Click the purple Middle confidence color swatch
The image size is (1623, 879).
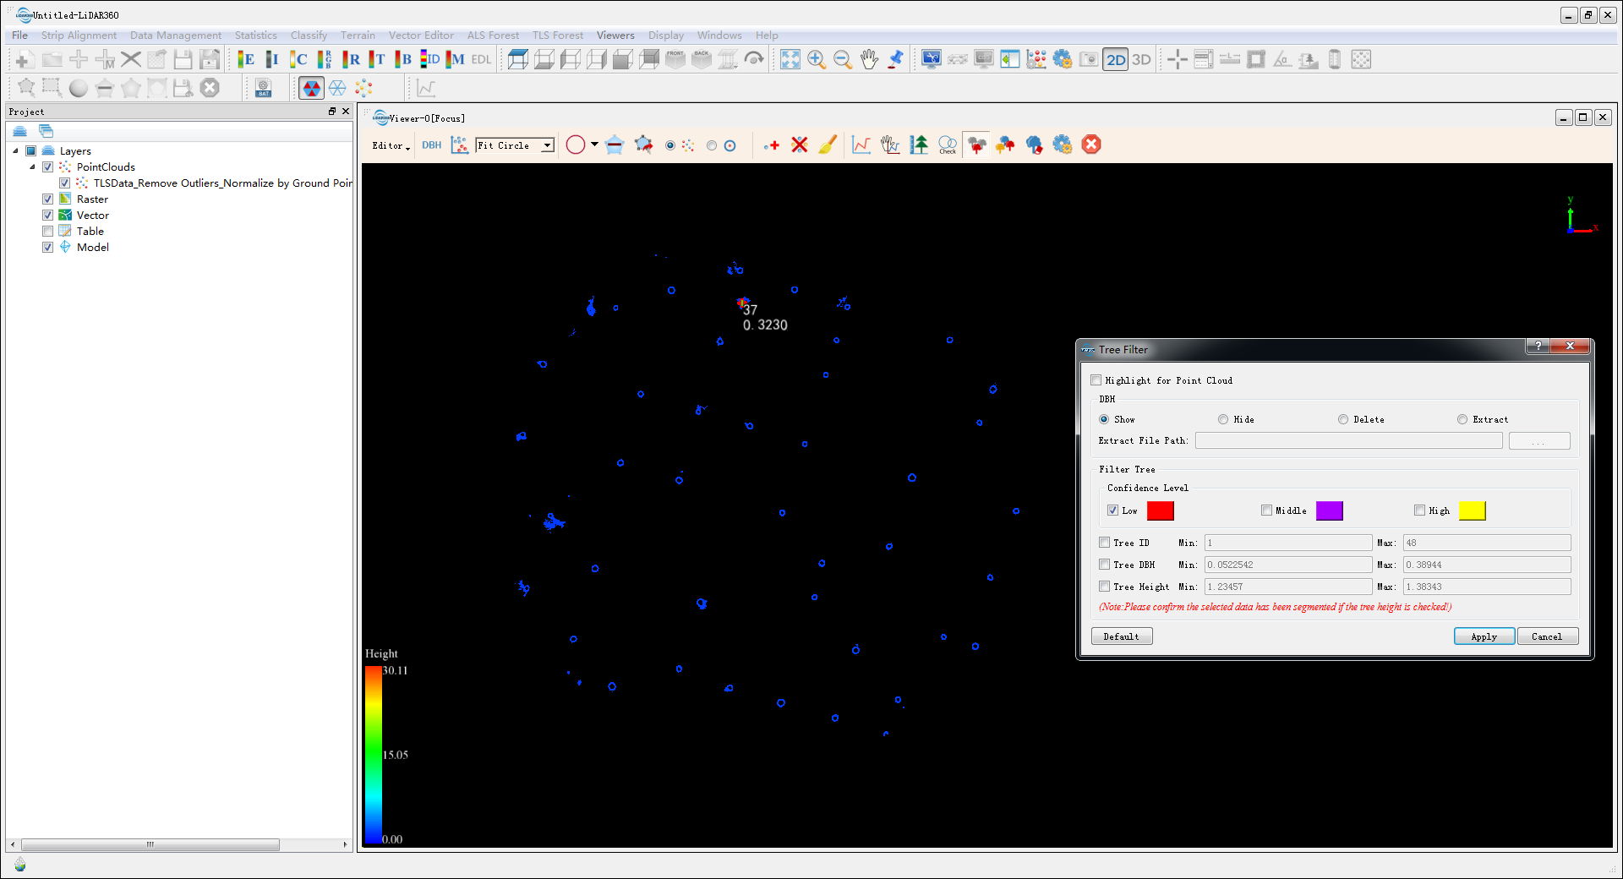click(x=1329, y=510)
